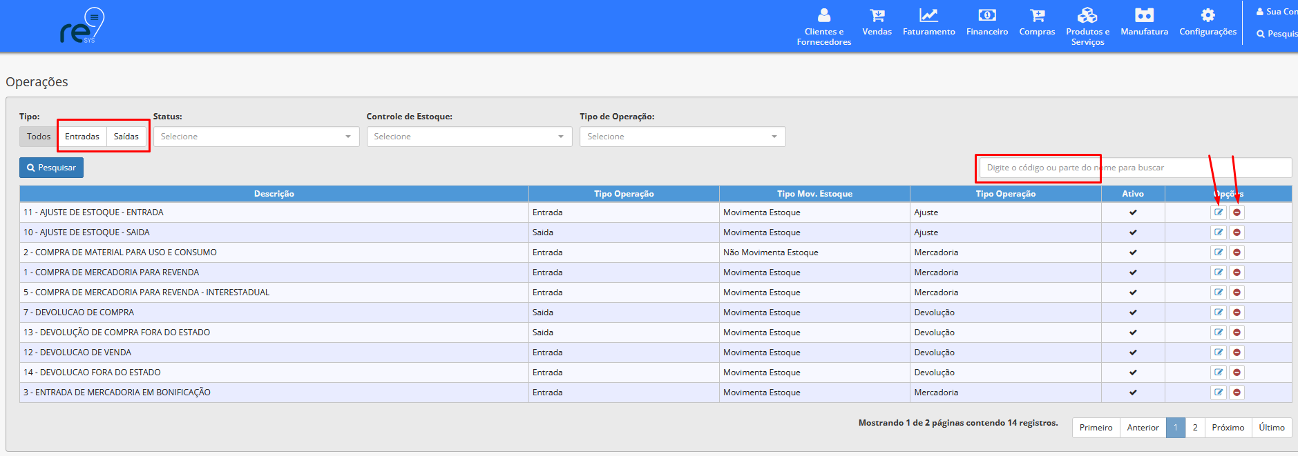The image size is (1298, 456).
Task: Go to the Último page
Action: pos(1271,428)
